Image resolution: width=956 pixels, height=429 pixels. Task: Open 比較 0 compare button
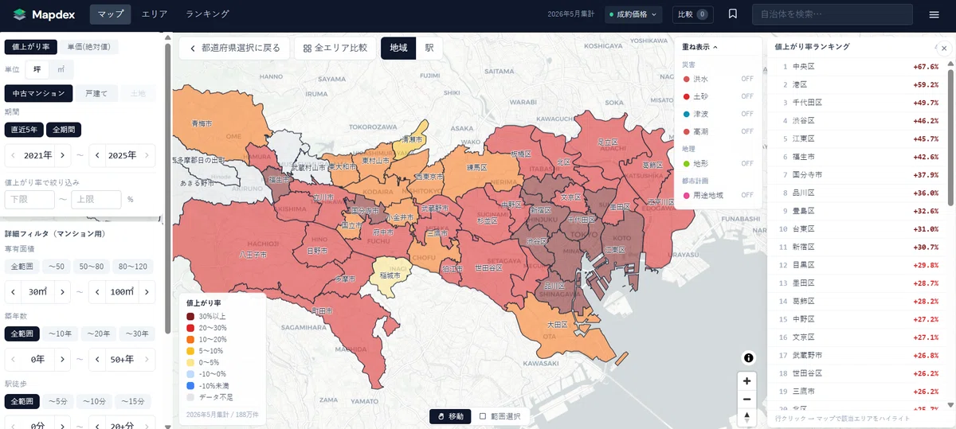[x=692, y=14]
